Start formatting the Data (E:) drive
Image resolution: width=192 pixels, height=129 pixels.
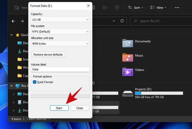click(59, 108)
